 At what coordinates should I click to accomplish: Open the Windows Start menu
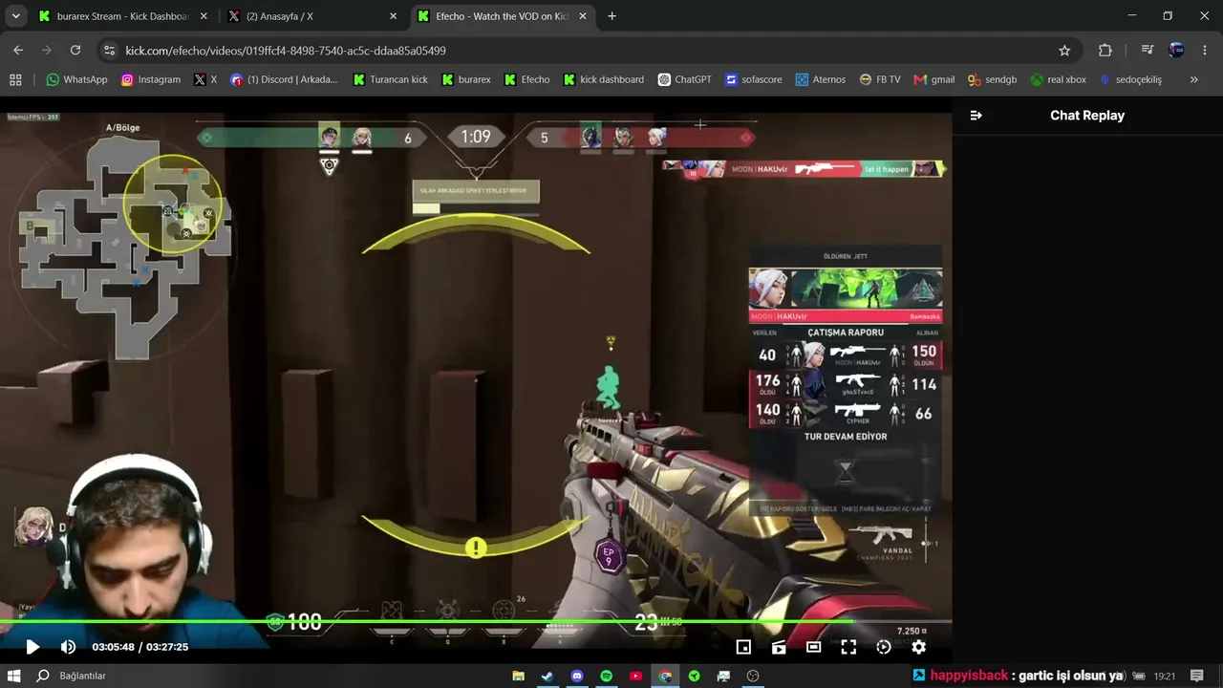pos(14,676)
